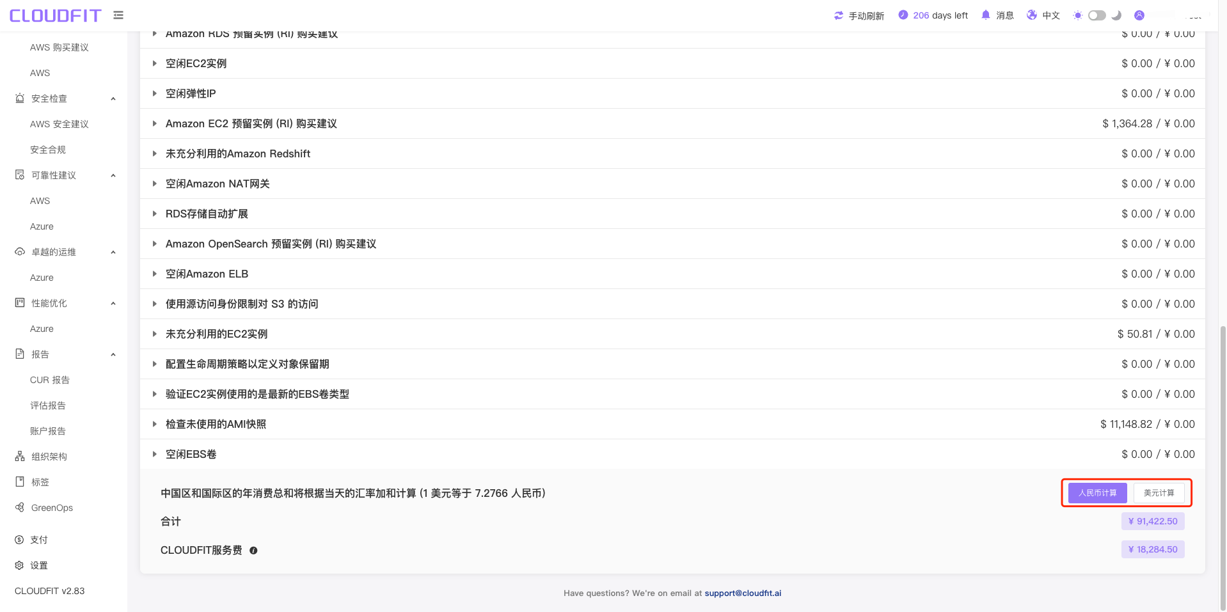The width and height of the screenshot is (1227, 612).
Task: Open AWS 购买建议 in sidebar
Action: (59, 47)
